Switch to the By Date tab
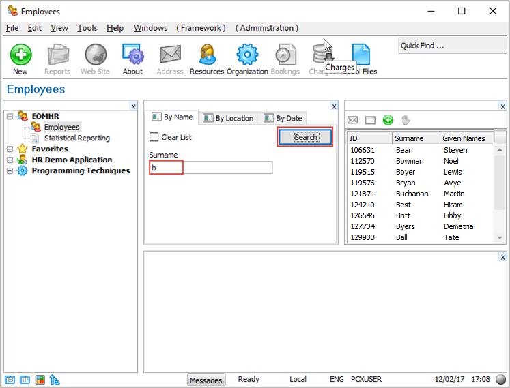Viewport: 510px width, 388px height. click(283, 118)
